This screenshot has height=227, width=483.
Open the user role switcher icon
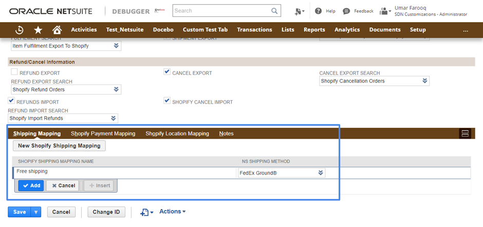(x=385, y=11)
